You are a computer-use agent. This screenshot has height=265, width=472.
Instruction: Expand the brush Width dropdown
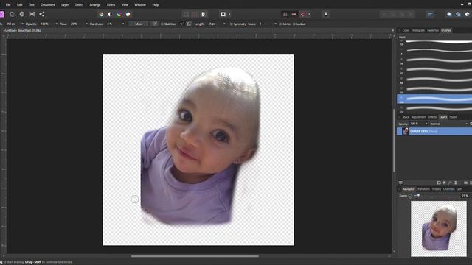tap(22, 24)
